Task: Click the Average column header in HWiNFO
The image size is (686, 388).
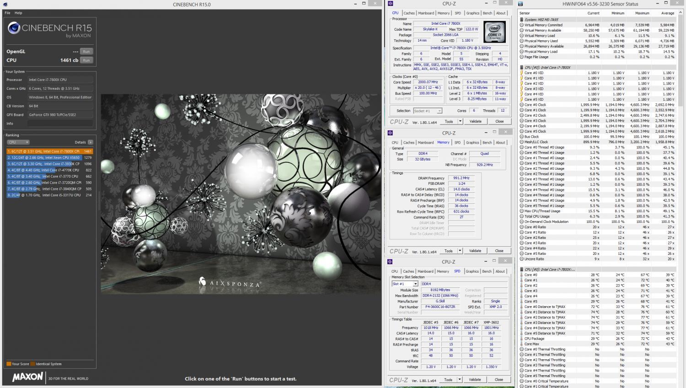Action: click(668, 13)
